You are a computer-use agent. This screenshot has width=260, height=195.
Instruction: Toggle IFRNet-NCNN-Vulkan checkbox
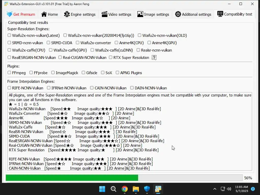point(48,88)
